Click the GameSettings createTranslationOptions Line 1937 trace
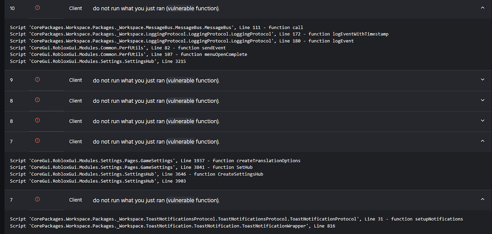 point(155,160)
